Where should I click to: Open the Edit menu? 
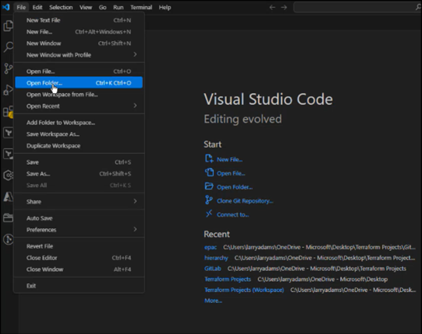(x=37, y=7)
